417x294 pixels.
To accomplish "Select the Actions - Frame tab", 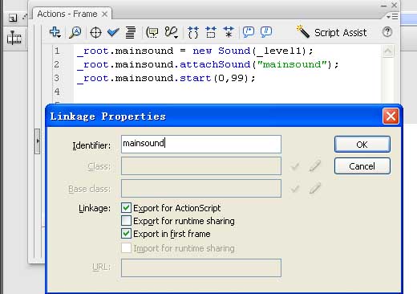I will point(67,14).
